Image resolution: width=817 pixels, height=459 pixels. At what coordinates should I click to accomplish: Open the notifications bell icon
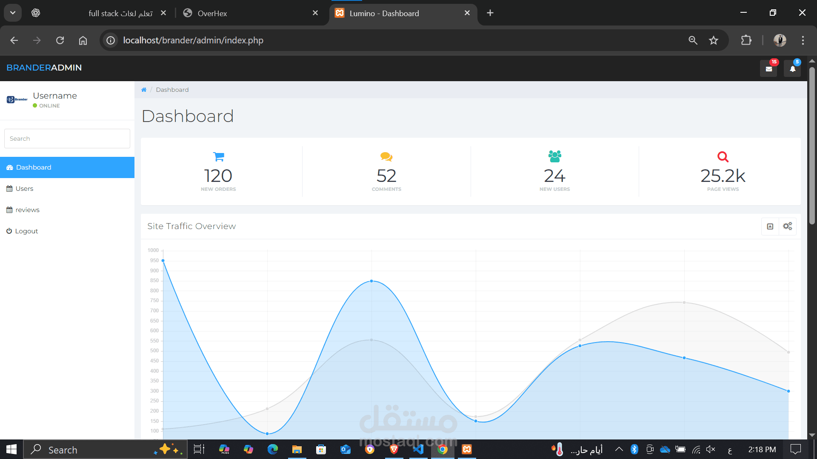pos(792,69)
